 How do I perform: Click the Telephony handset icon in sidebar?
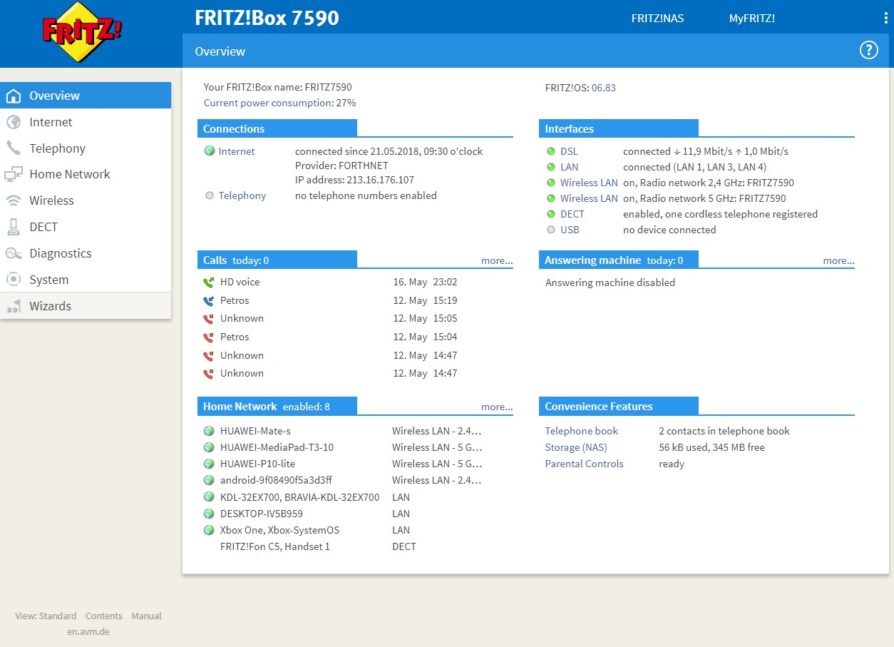tap(13, 148)
